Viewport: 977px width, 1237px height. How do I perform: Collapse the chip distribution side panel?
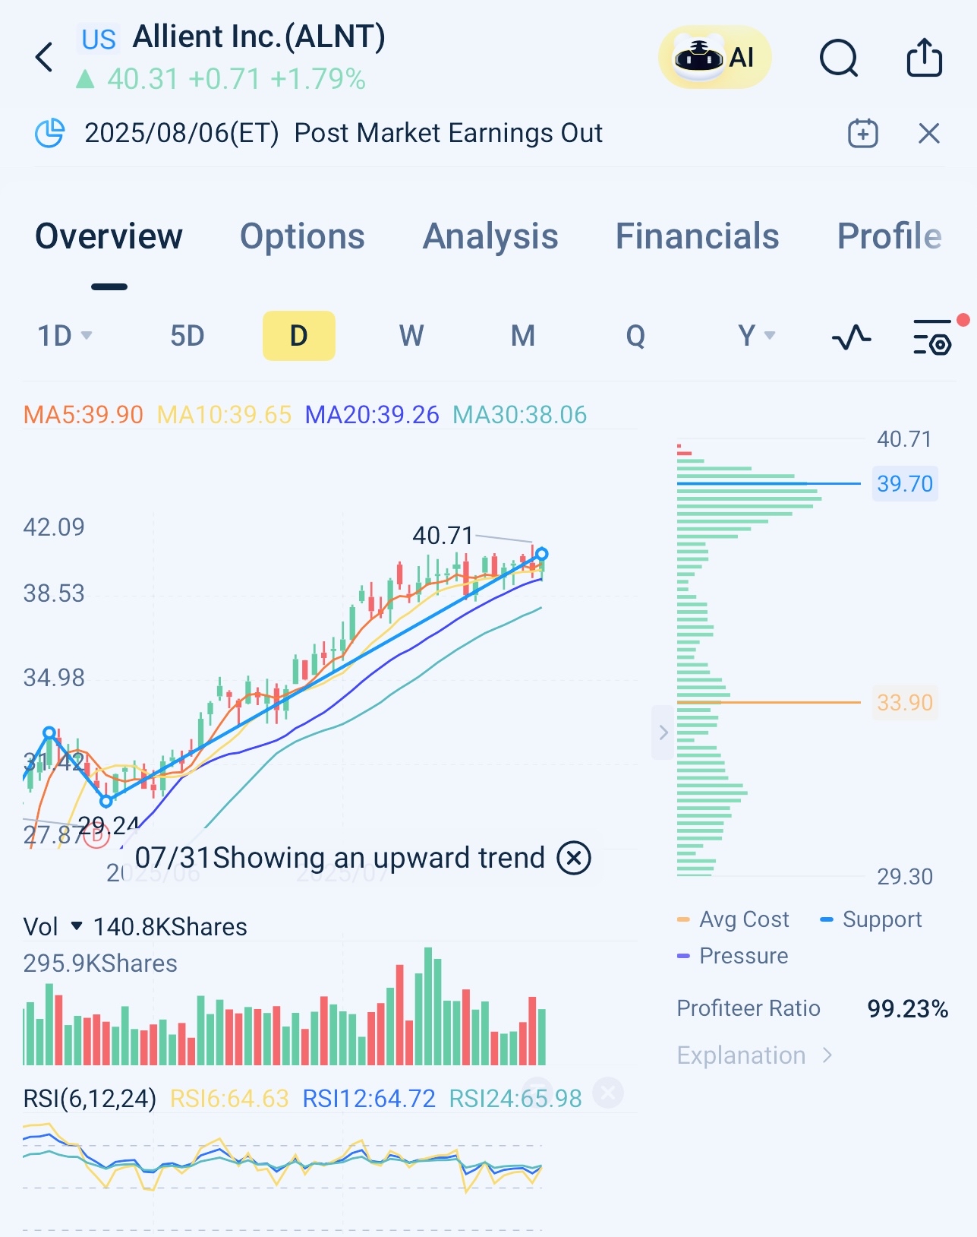(663, 732)
